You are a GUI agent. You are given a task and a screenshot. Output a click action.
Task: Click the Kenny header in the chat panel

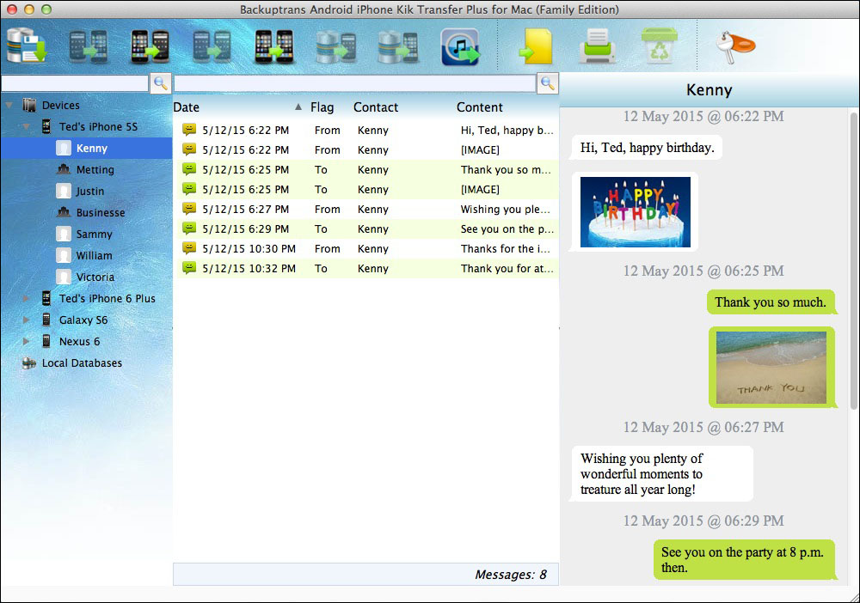click(x=709, y=90)
